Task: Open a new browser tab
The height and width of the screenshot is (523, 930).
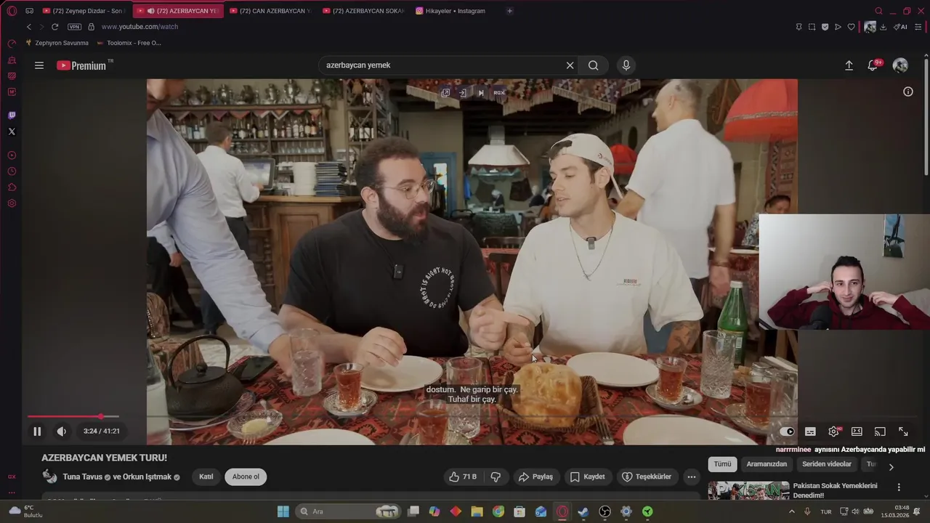Action: click(509, 11)
